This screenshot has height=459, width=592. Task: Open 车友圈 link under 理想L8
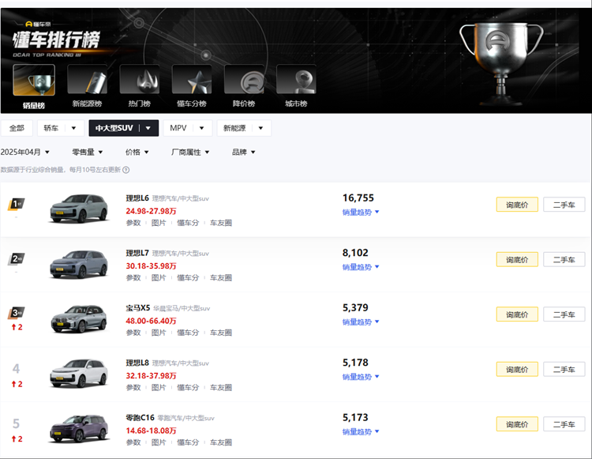point(221,387)
